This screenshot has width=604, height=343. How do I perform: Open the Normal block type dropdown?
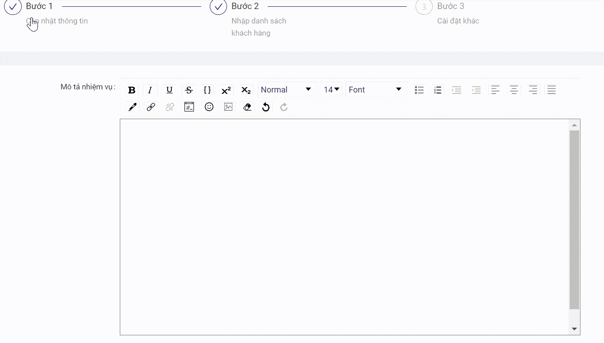tap(286, 90)
